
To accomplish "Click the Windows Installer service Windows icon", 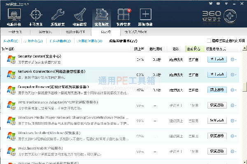I will (x=11, y=136).
